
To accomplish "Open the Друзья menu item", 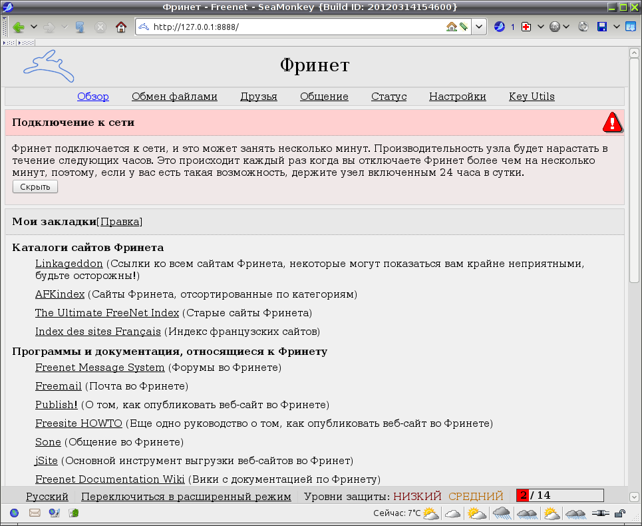I will [259, 97].
